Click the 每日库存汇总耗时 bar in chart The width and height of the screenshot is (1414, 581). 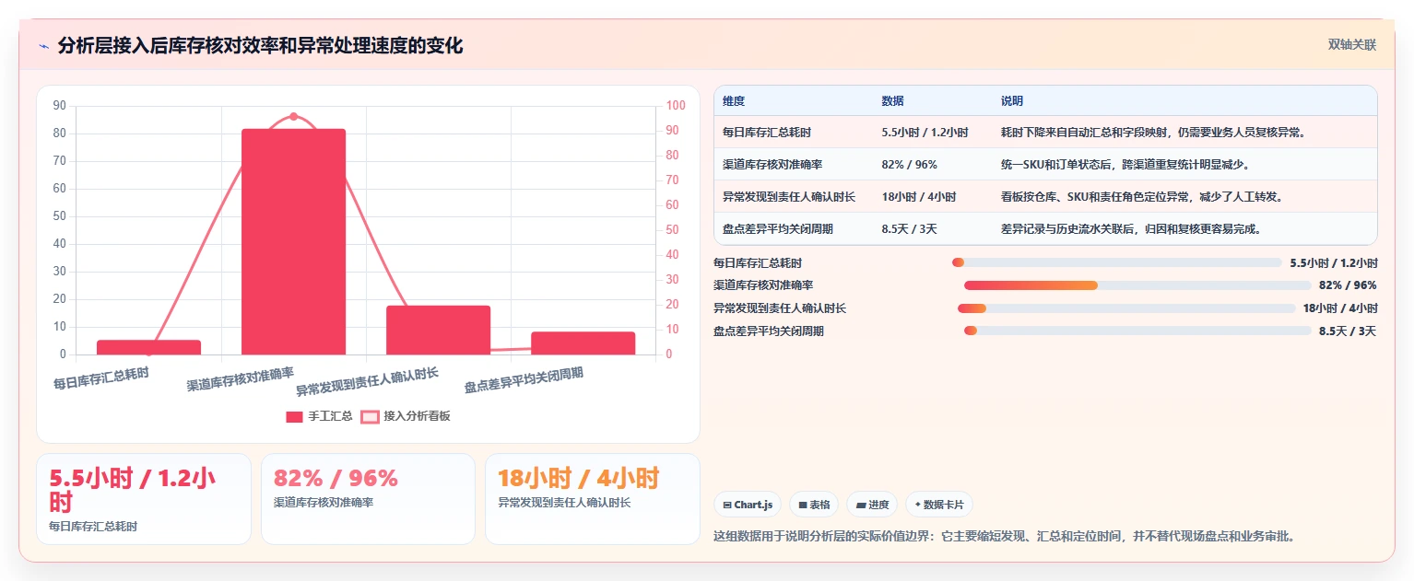tap(148, 347)
